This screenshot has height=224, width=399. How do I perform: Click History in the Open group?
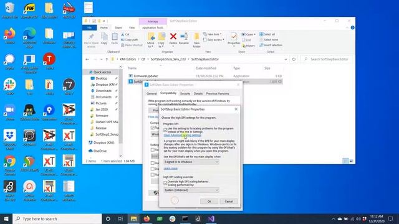pyautogui.click(x=248, y=45)
